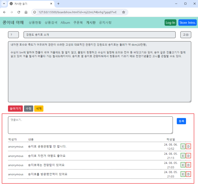
Task: Click the address bar URL
Action: (x=78, y=12)
